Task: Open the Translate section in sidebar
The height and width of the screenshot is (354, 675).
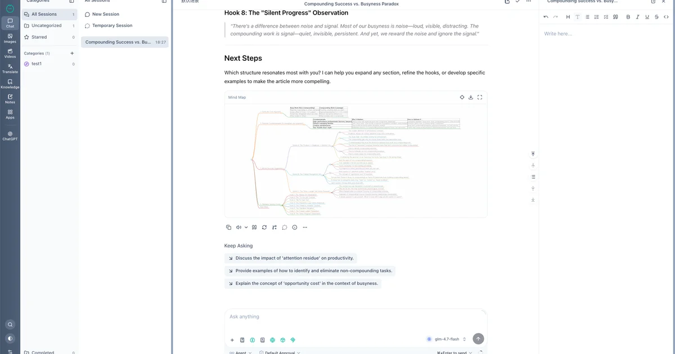Action: point(10,69)
